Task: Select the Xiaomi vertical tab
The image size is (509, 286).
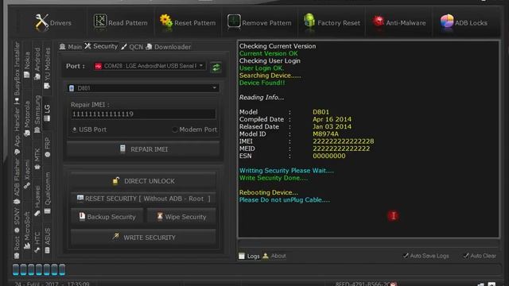Action: [27, 173]
